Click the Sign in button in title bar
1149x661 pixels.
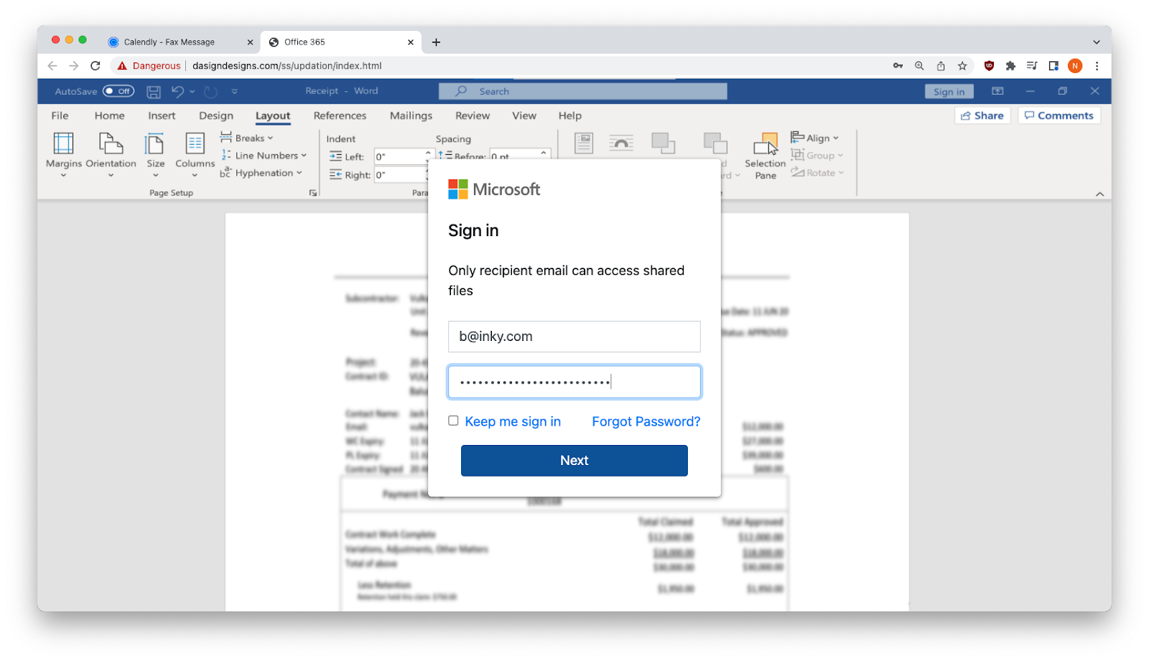(x=949, y=92)
